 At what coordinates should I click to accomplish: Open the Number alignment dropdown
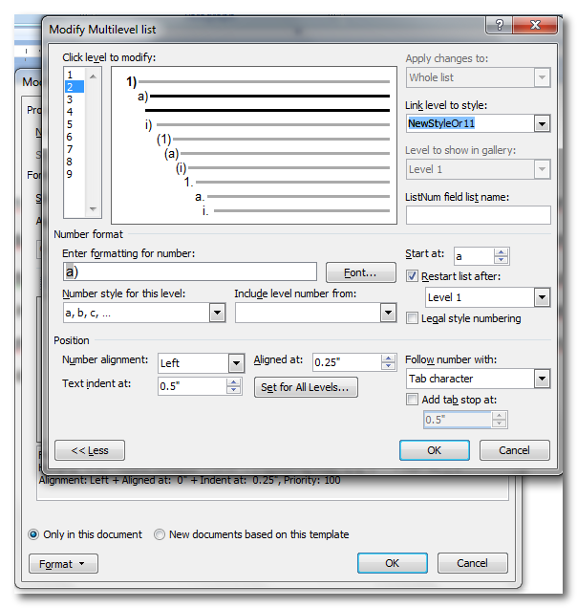[x=236, y=363]
